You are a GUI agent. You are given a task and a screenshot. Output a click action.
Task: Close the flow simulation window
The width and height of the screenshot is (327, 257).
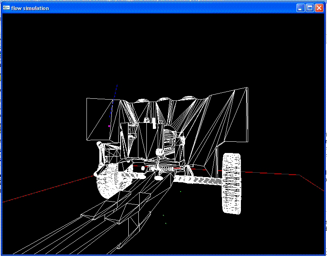coord(319,8)
